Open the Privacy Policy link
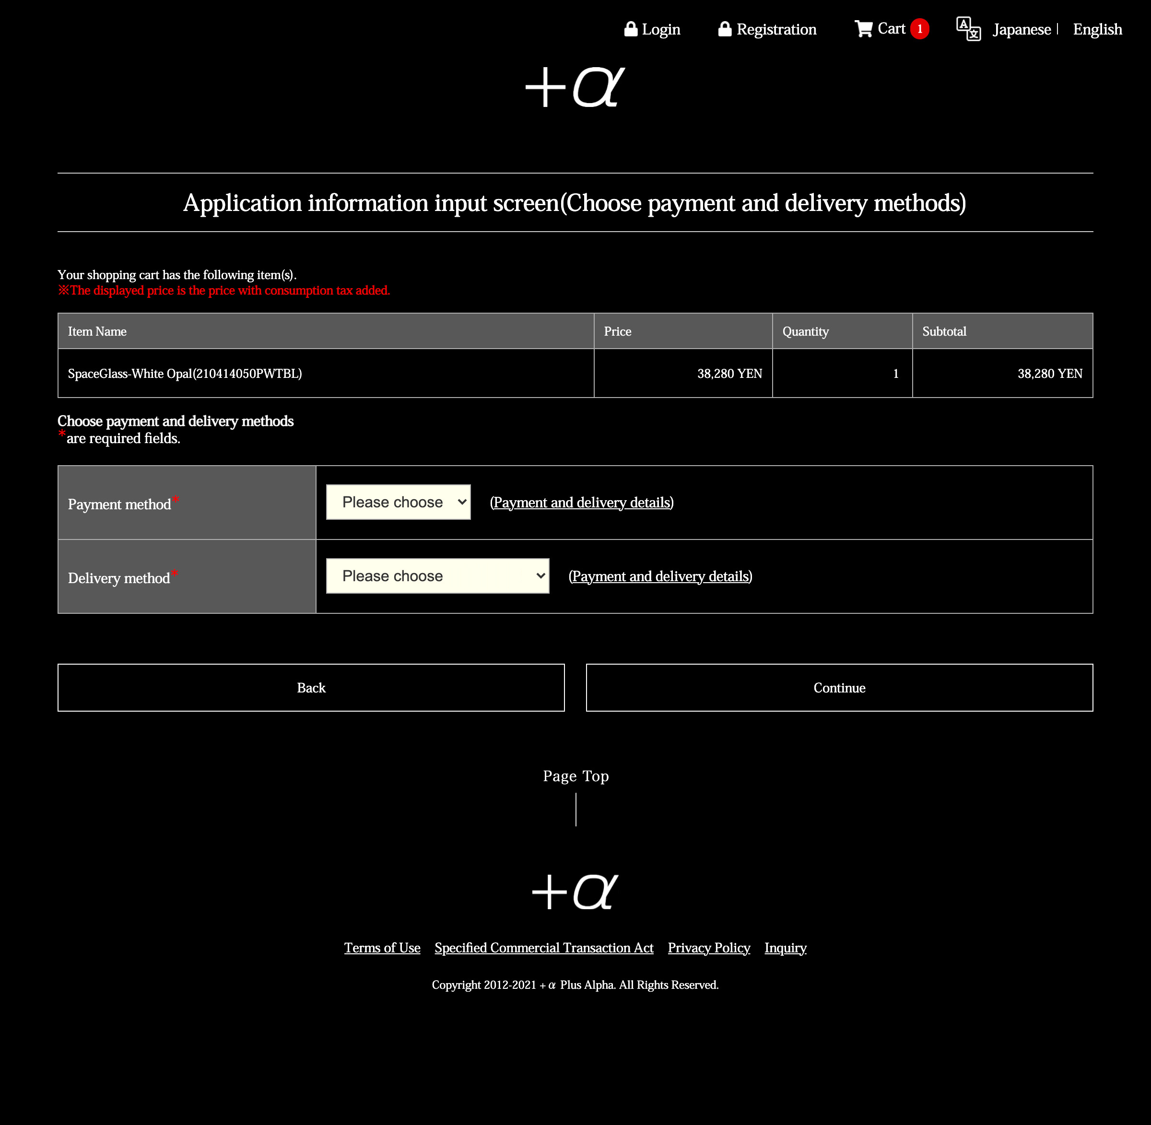This screenshot has height=1125, width=1151. tap(708, 948)
